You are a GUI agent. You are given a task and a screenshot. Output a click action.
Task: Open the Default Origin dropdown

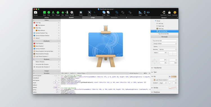82,73
